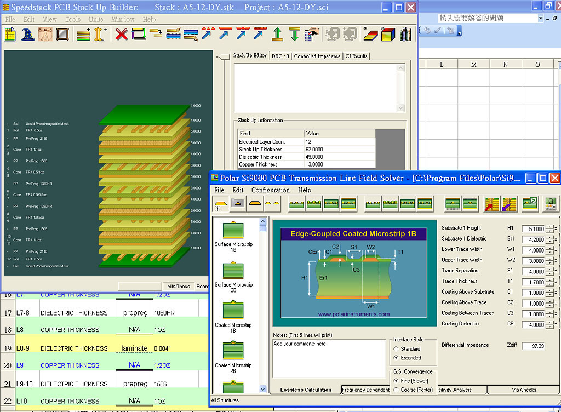Image resolution: width=561 pixels, height=412 pixels.
Task: Choose Coarse (Faster) convergence option
Action: 396,390
